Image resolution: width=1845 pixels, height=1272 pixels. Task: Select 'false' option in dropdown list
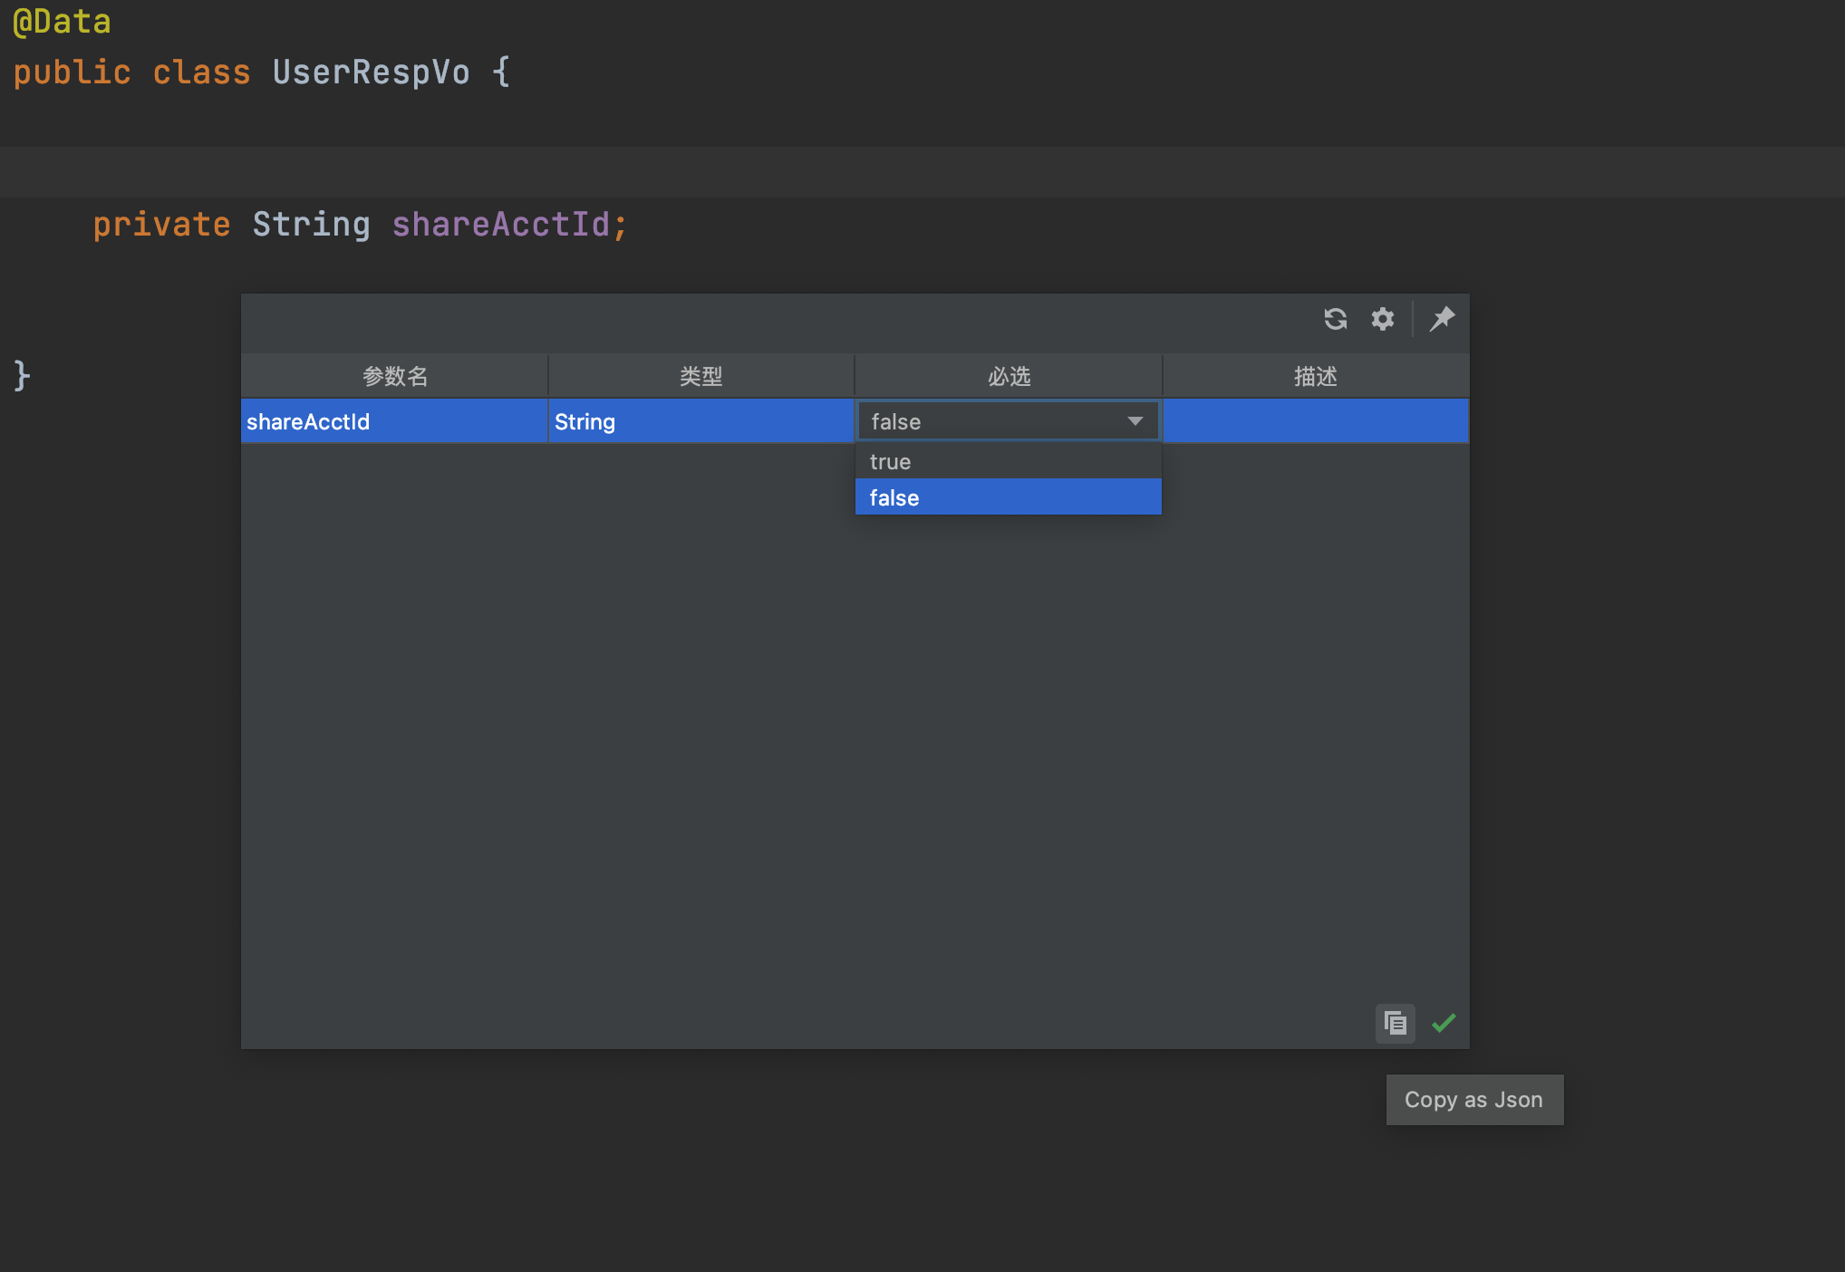tap(1008, 497)
